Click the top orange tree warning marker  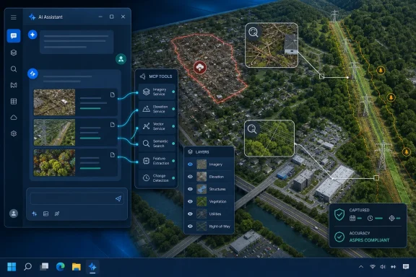[381, 71]
